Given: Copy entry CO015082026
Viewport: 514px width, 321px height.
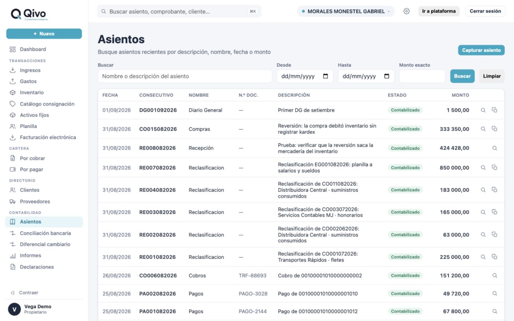Looking at the screenshot, I should (494, 129).
